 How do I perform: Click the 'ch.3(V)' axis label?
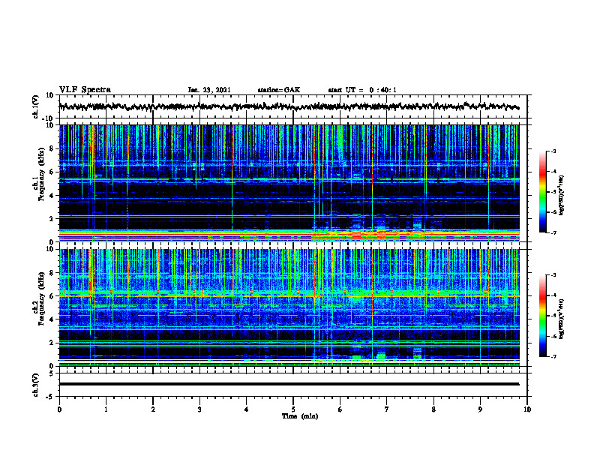point(36,385)
